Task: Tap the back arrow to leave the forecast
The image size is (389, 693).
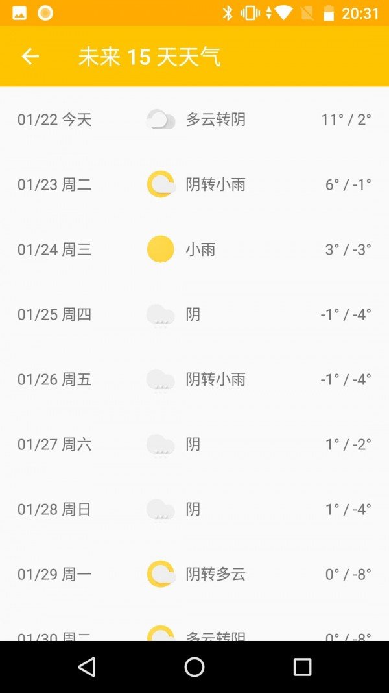Action: click(x=29, y=57)
